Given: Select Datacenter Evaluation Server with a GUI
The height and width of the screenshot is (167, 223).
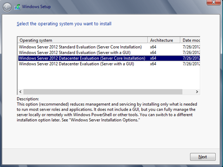Looking at the screenshot, I should click(x=109, y=64).
